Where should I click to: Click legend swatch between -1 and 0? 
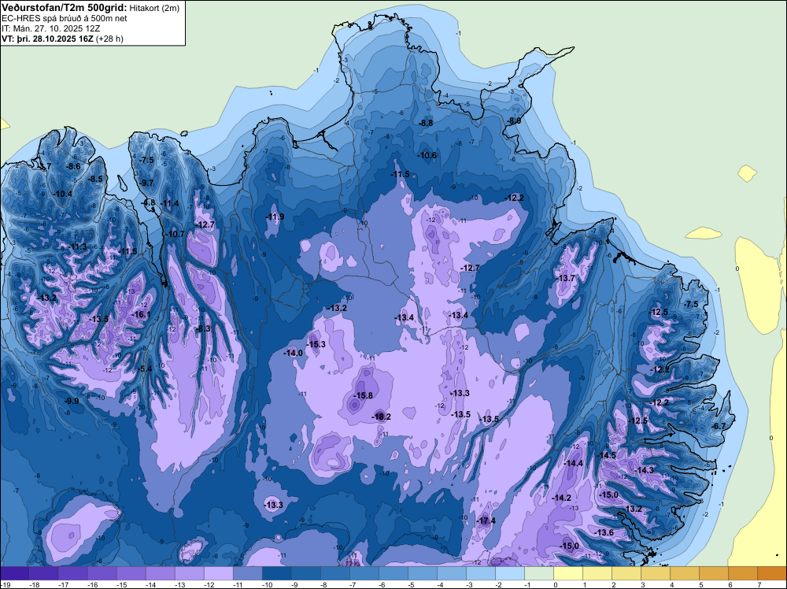click(539, 573)
